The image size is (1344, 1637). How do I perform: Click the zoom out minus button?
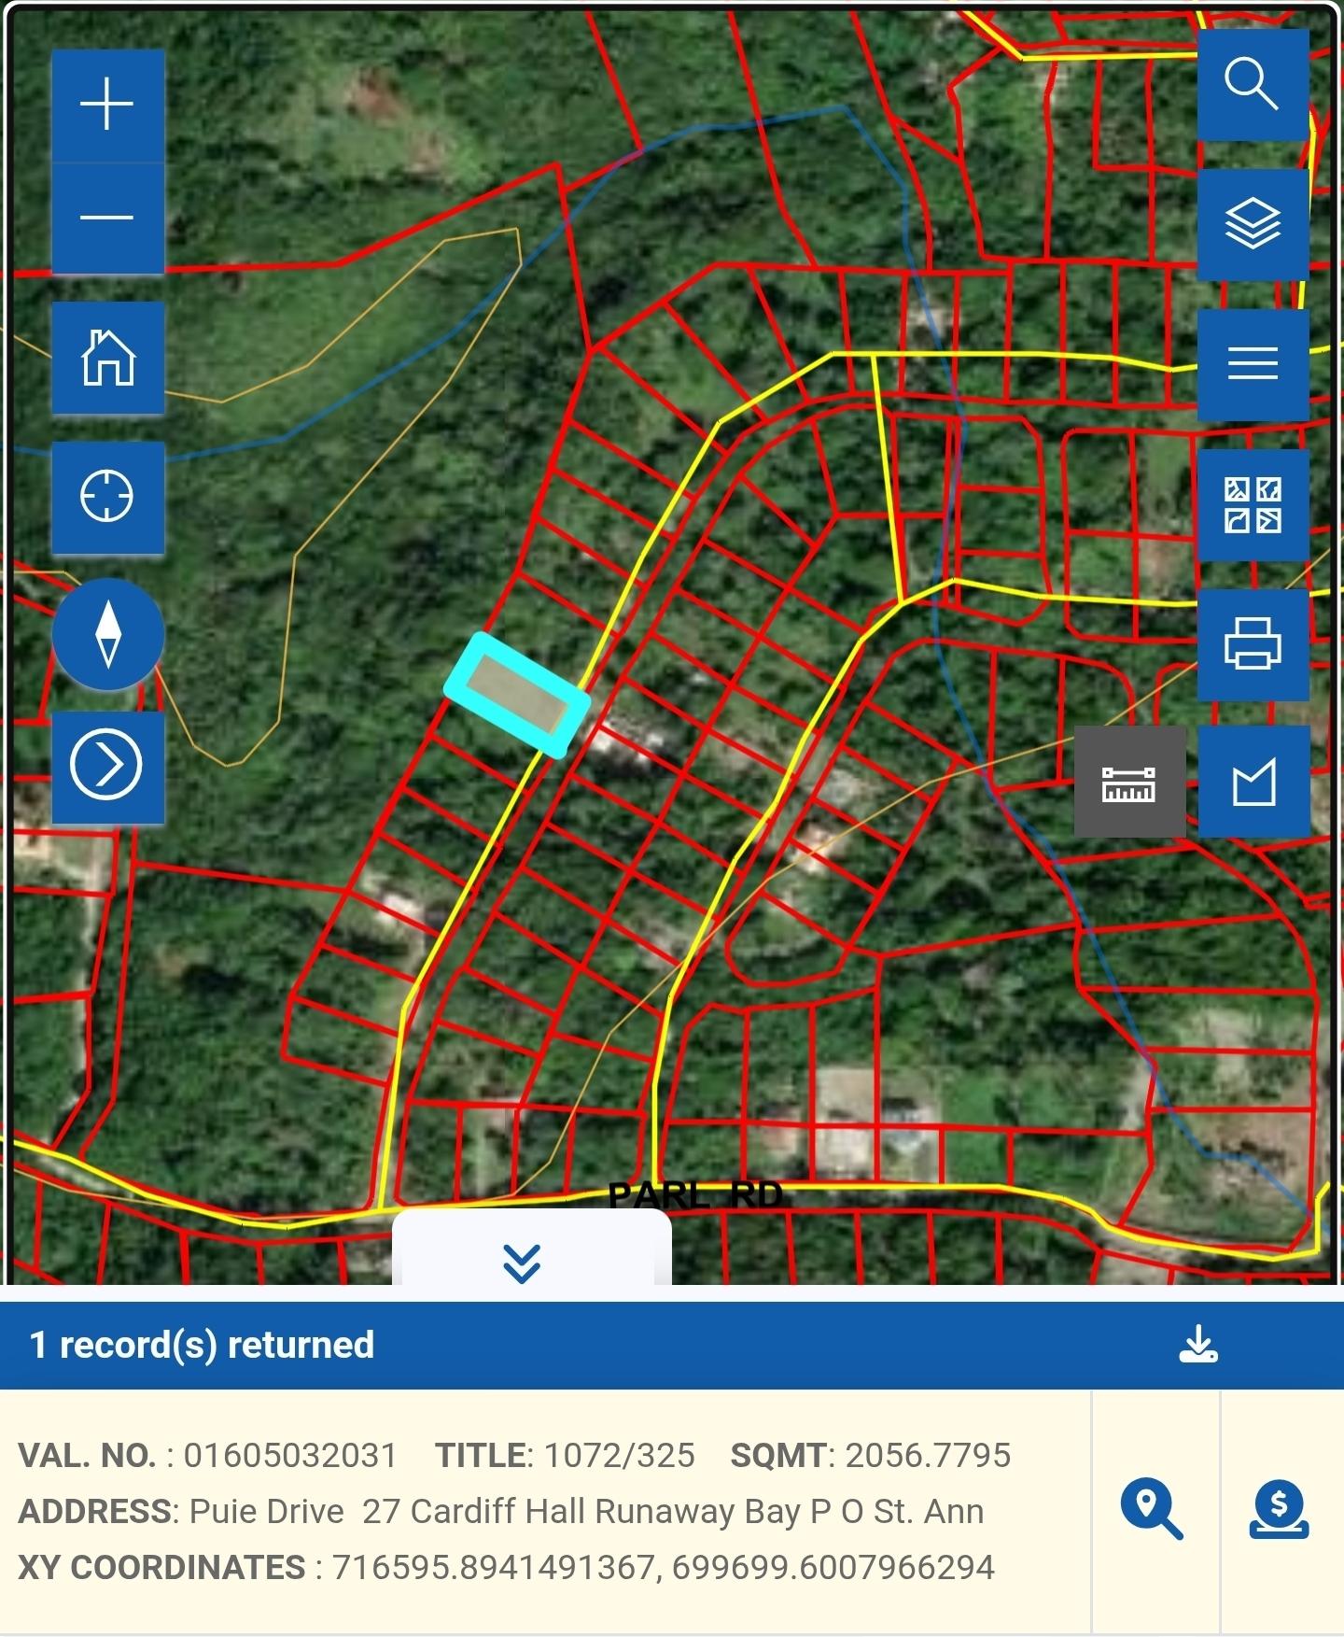[107, 219]
